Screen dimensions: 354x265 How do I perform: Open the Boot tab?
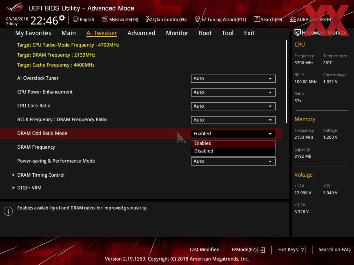click(x=205, y=33)
